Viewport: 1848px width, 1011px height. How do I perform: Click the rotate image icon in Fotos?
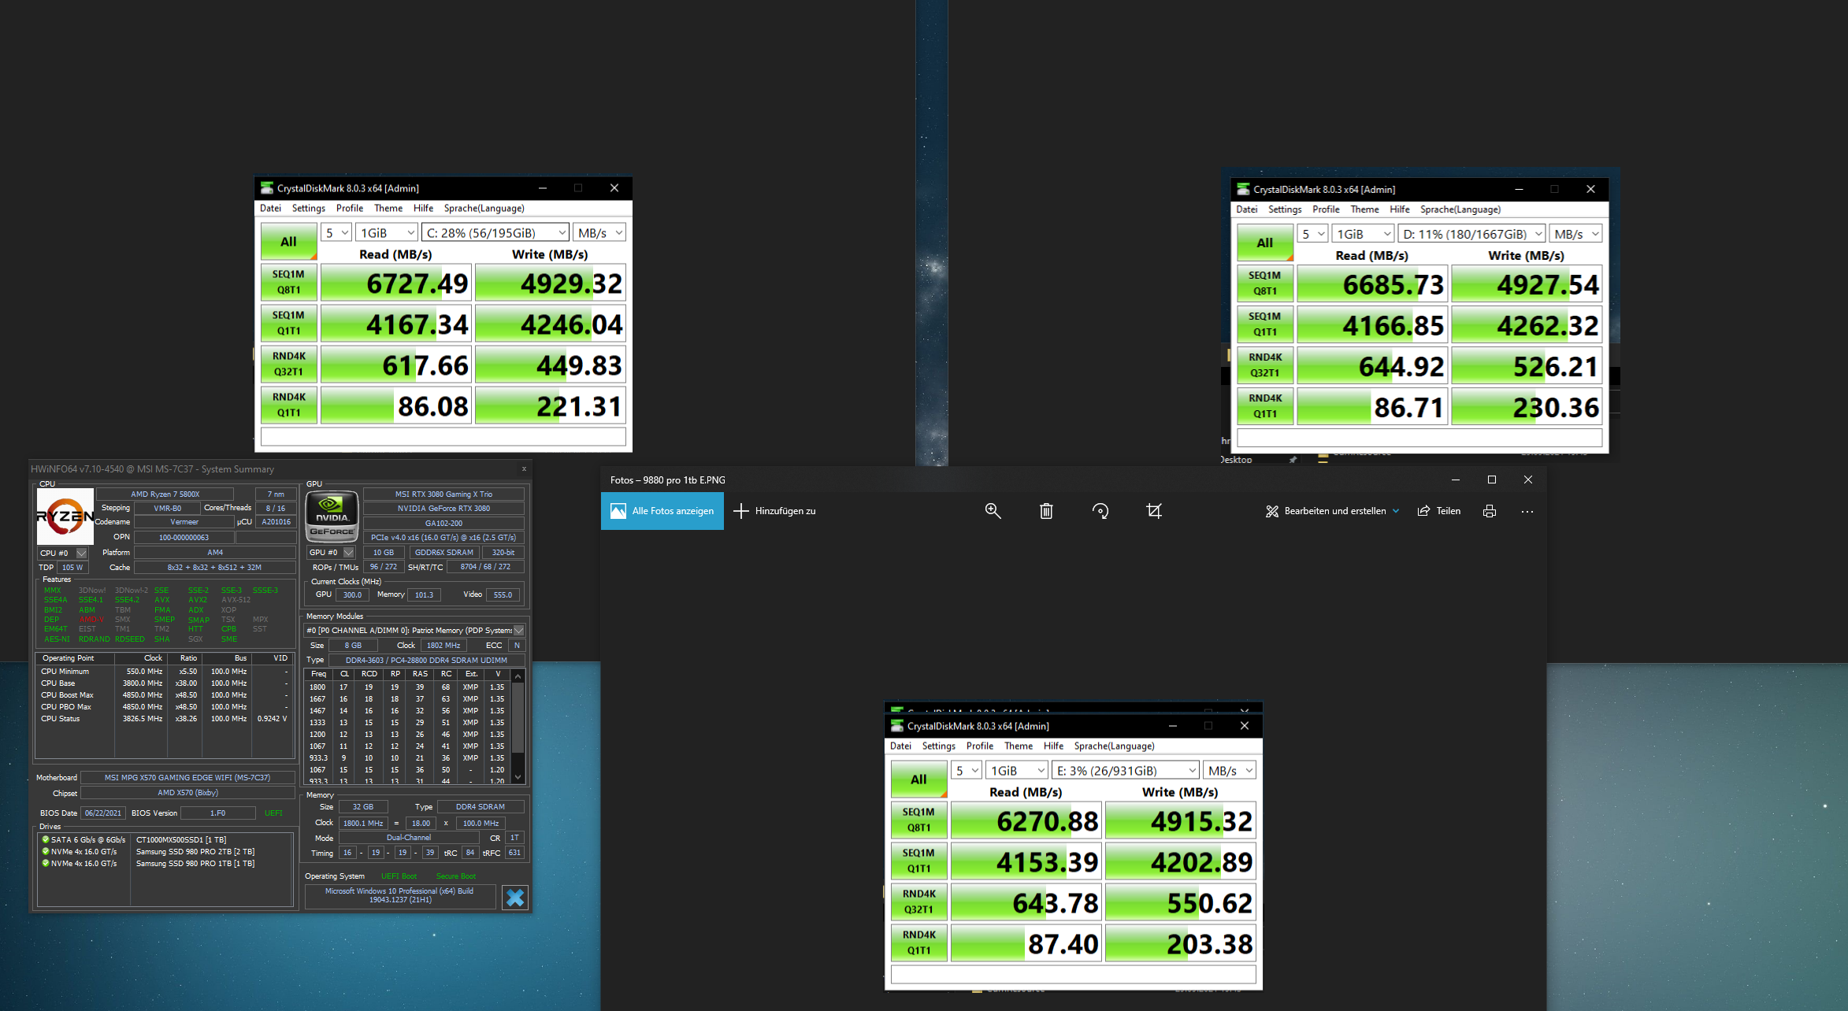coord(1100,511)
